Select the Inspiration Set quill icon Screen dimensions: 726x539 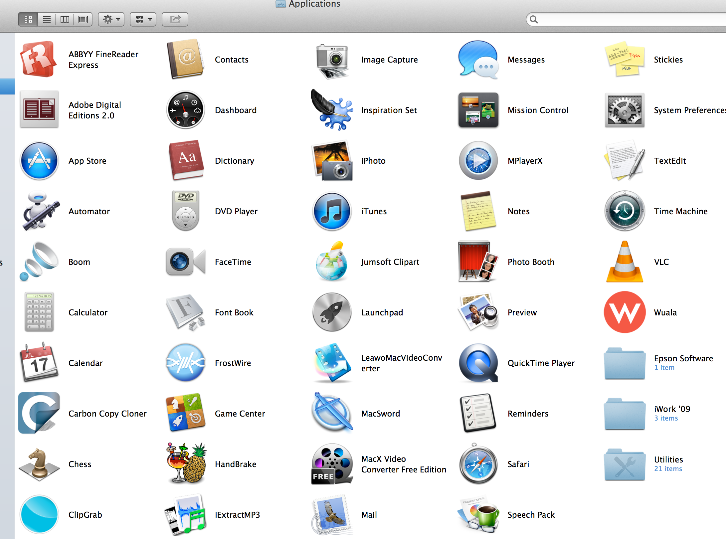tap(332, 110)
